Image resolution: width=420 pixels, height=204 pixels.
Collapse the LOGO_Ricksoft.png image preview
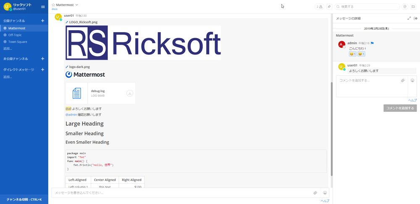coord(67,22)
